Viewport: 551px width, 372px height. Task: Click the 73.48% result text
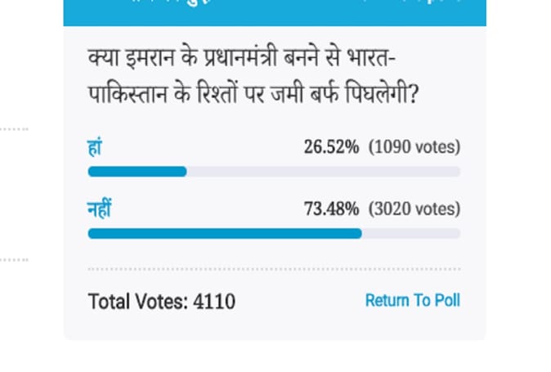[331, 208]
